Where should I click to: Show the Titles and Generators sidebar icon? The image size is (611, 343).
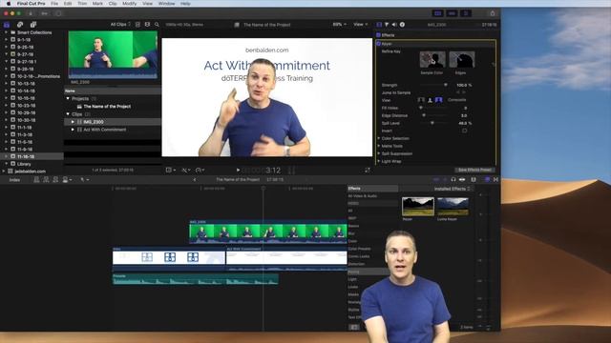(x=33, y=25)
